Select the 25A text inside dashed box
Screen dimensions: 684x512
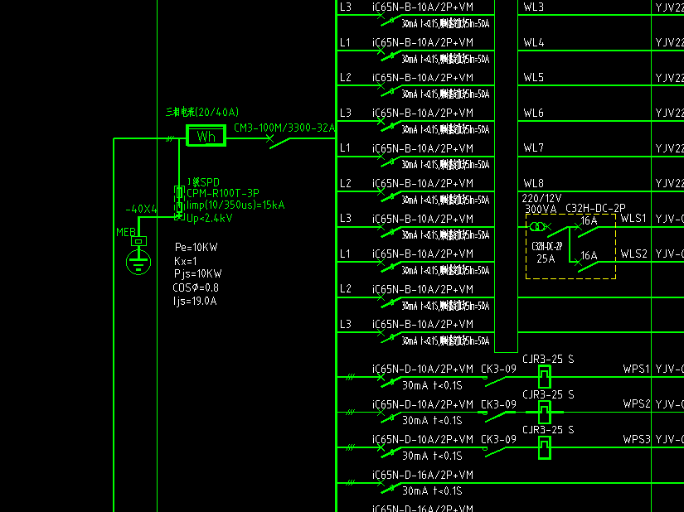(x=546, y=258)
